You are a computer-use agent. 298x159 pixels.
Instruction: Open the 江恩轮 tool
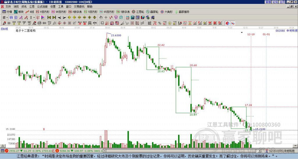click(x=138, y=12)
